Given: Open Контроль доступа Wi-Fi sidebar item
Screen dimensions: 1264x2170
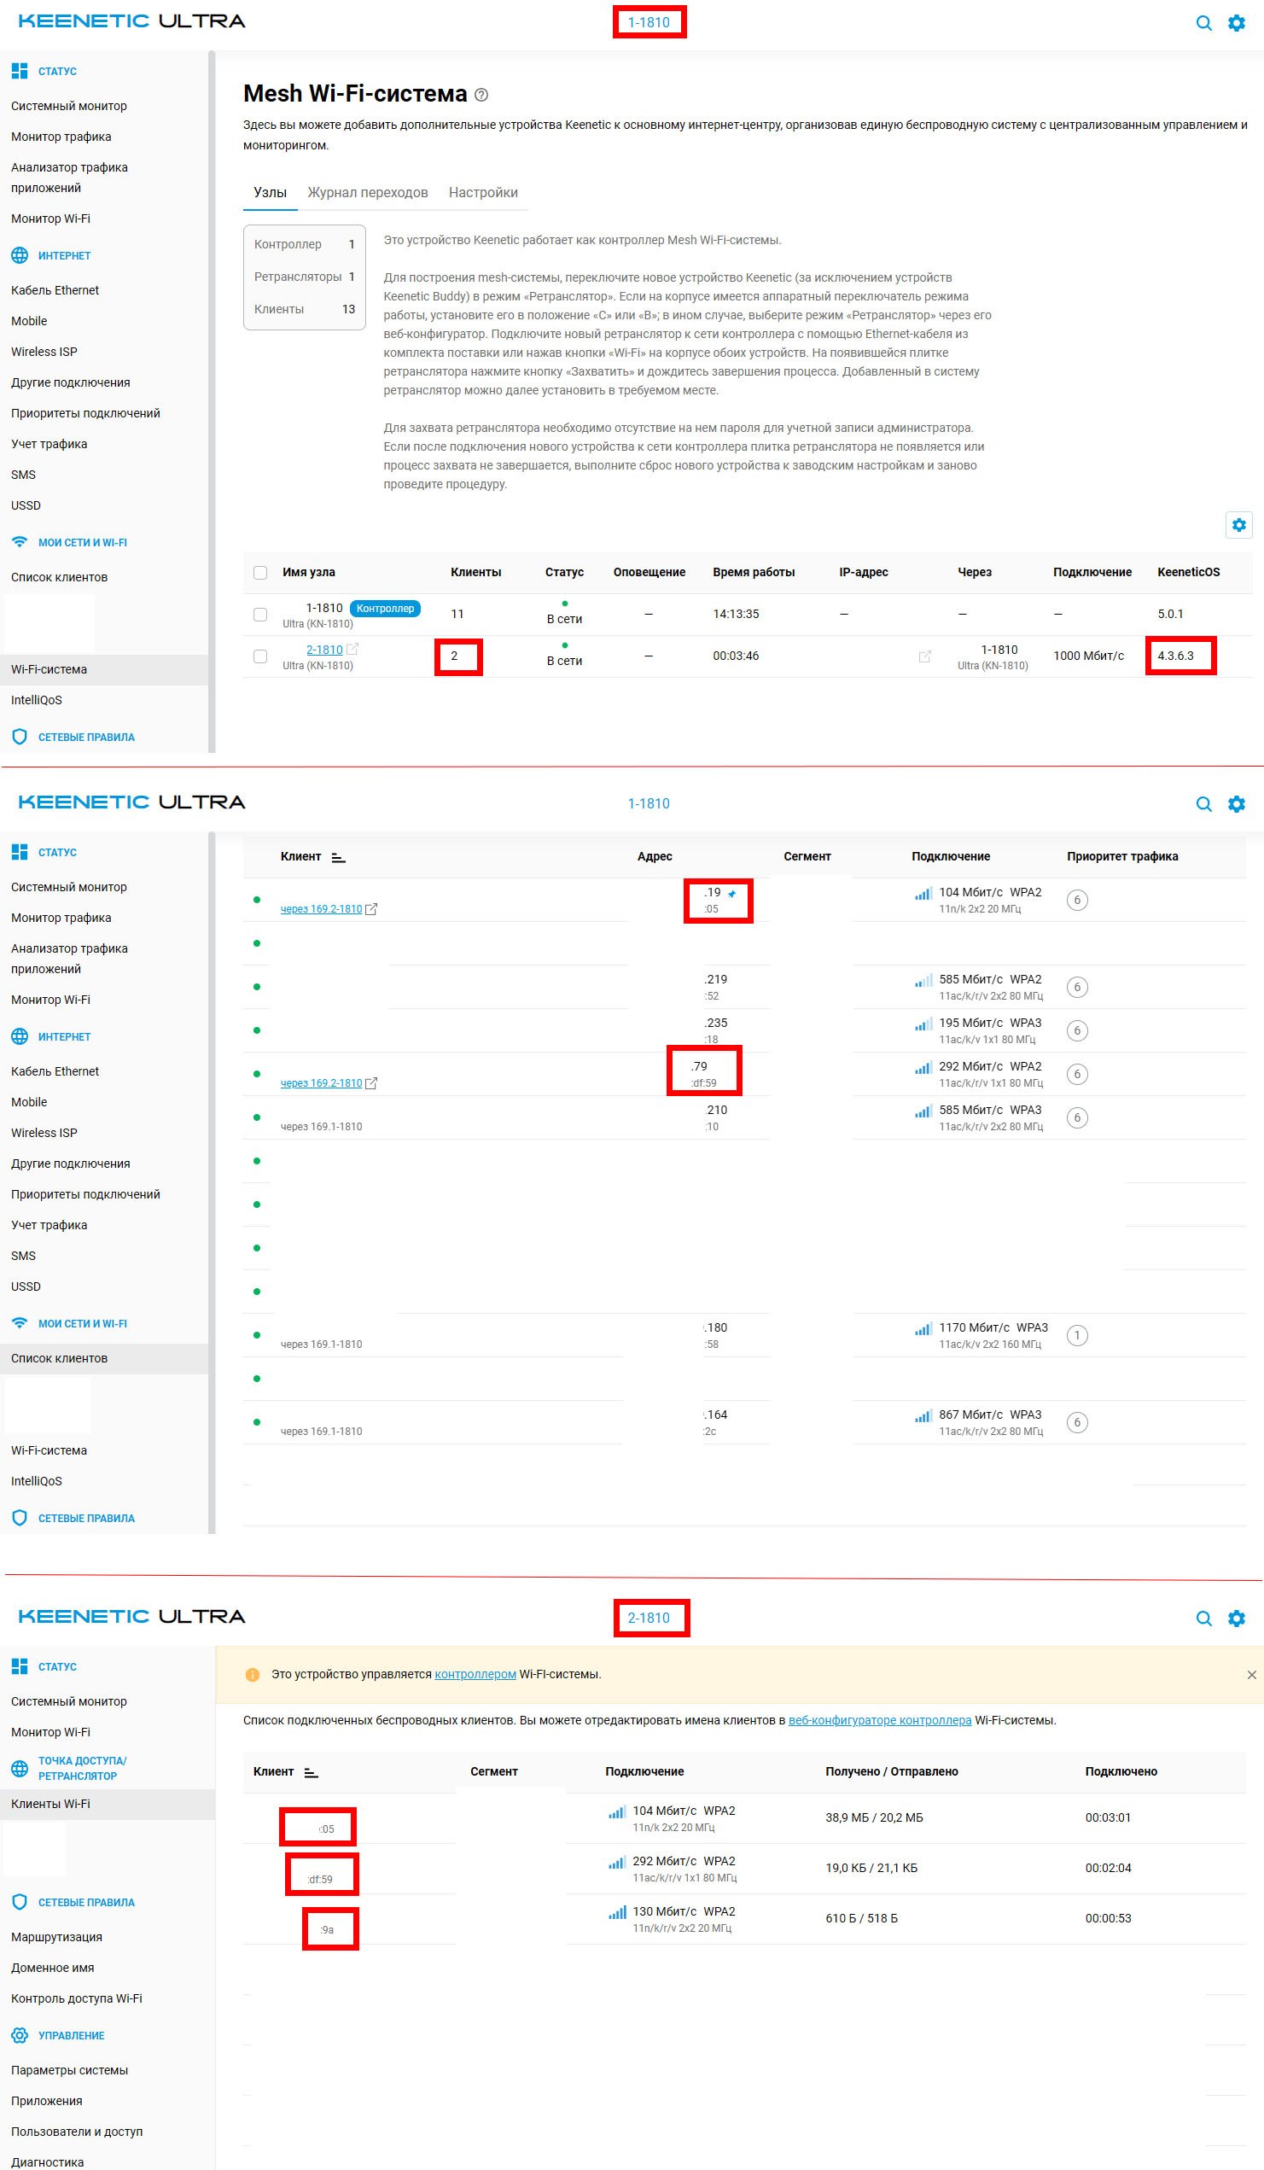Looking at the screenshot, I should (77, 1998).
